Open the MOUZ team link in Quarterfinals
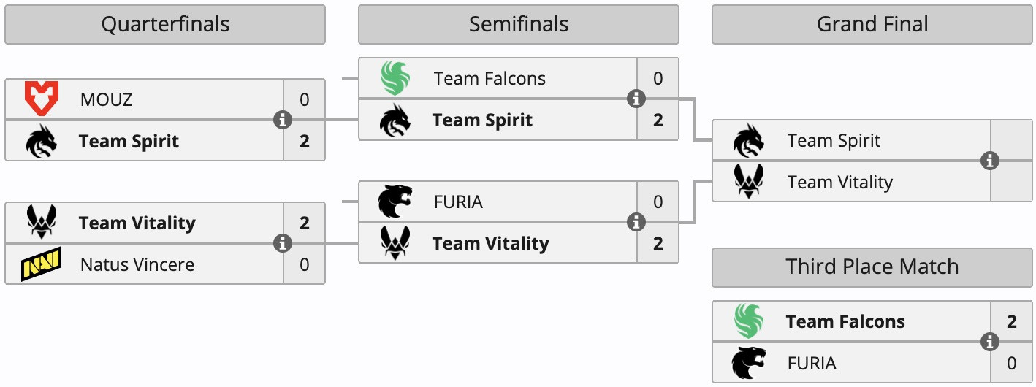 pyautogui.click(x=107, y=99)
